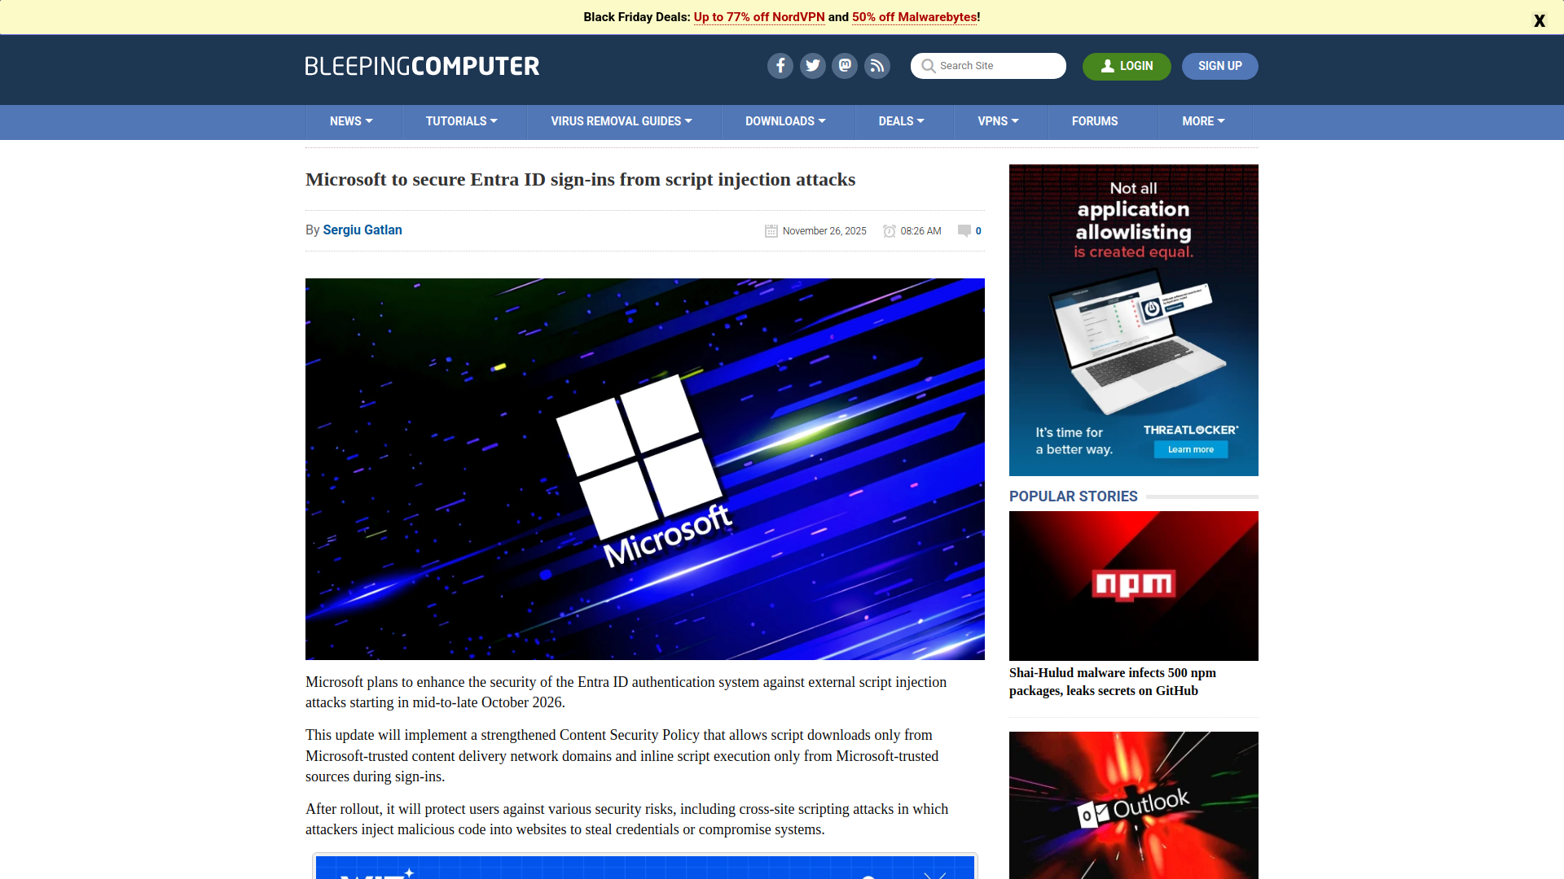This screenshot has height=879, width=1564.
Task: Select the Mastodon social icon
Action: coord(844,66)
